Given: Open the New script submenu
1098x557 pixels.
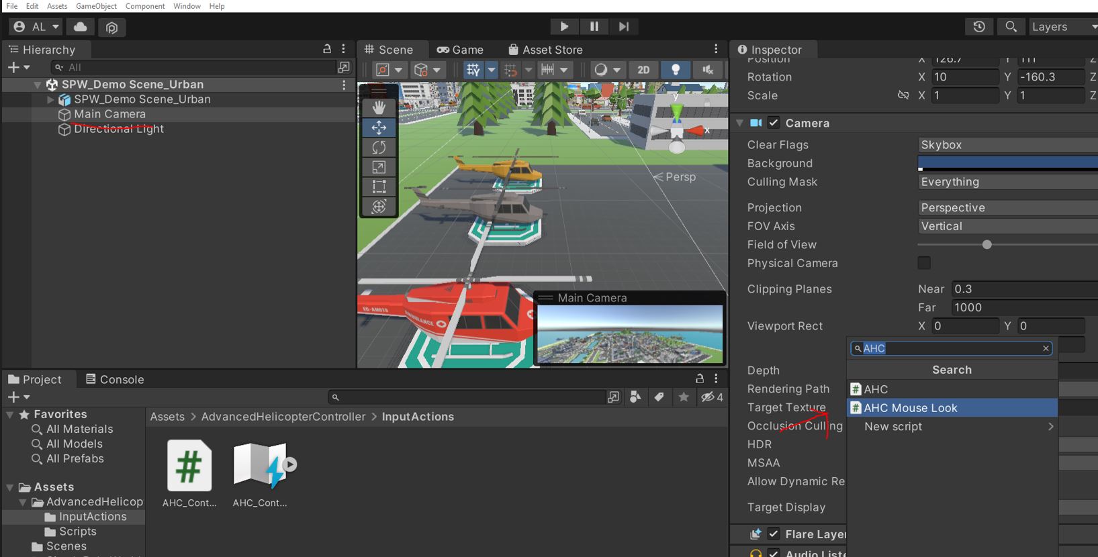Looking at the screenshot, I should coord(952,427).
